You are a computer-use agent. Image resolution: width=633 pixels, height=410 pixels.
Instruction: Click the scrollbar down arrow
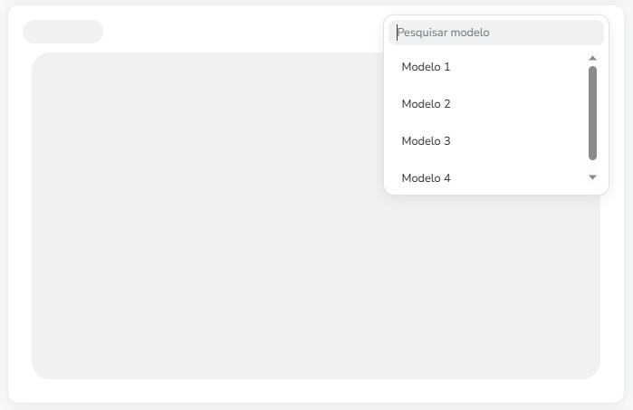[593, 177]
